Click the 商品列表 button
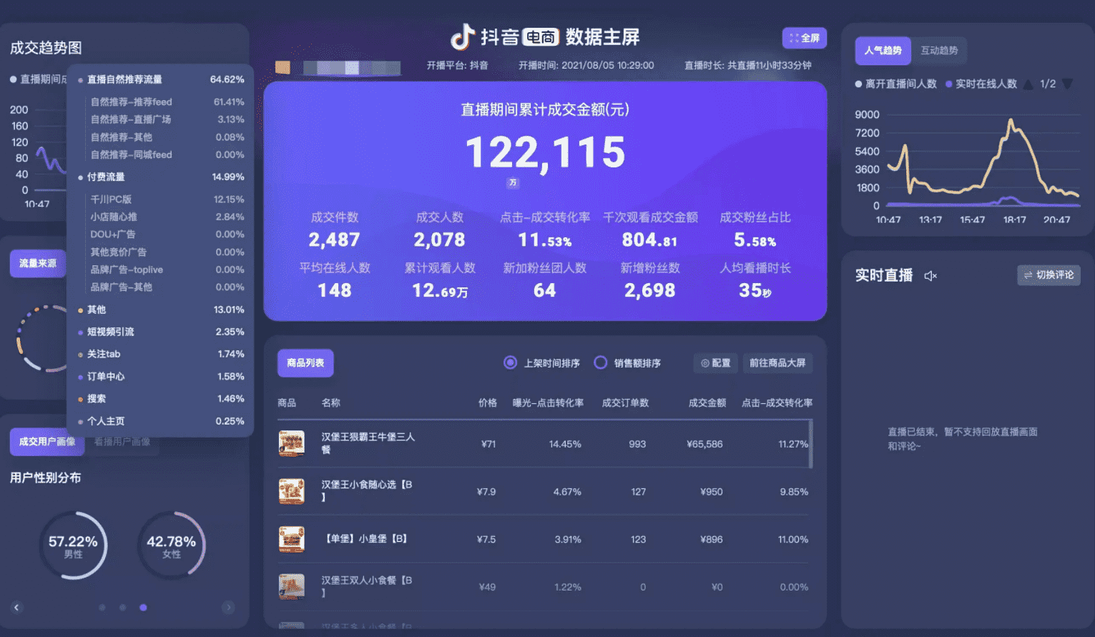The height and width of the screenshot is (637, 1095). click(x=305, y=363)
